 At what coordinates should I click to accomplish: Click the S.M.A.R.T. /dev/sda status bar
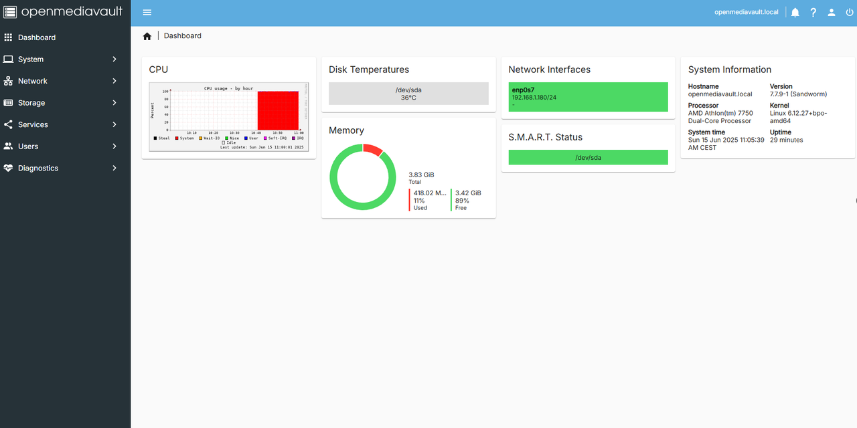(x=589, y=158)
